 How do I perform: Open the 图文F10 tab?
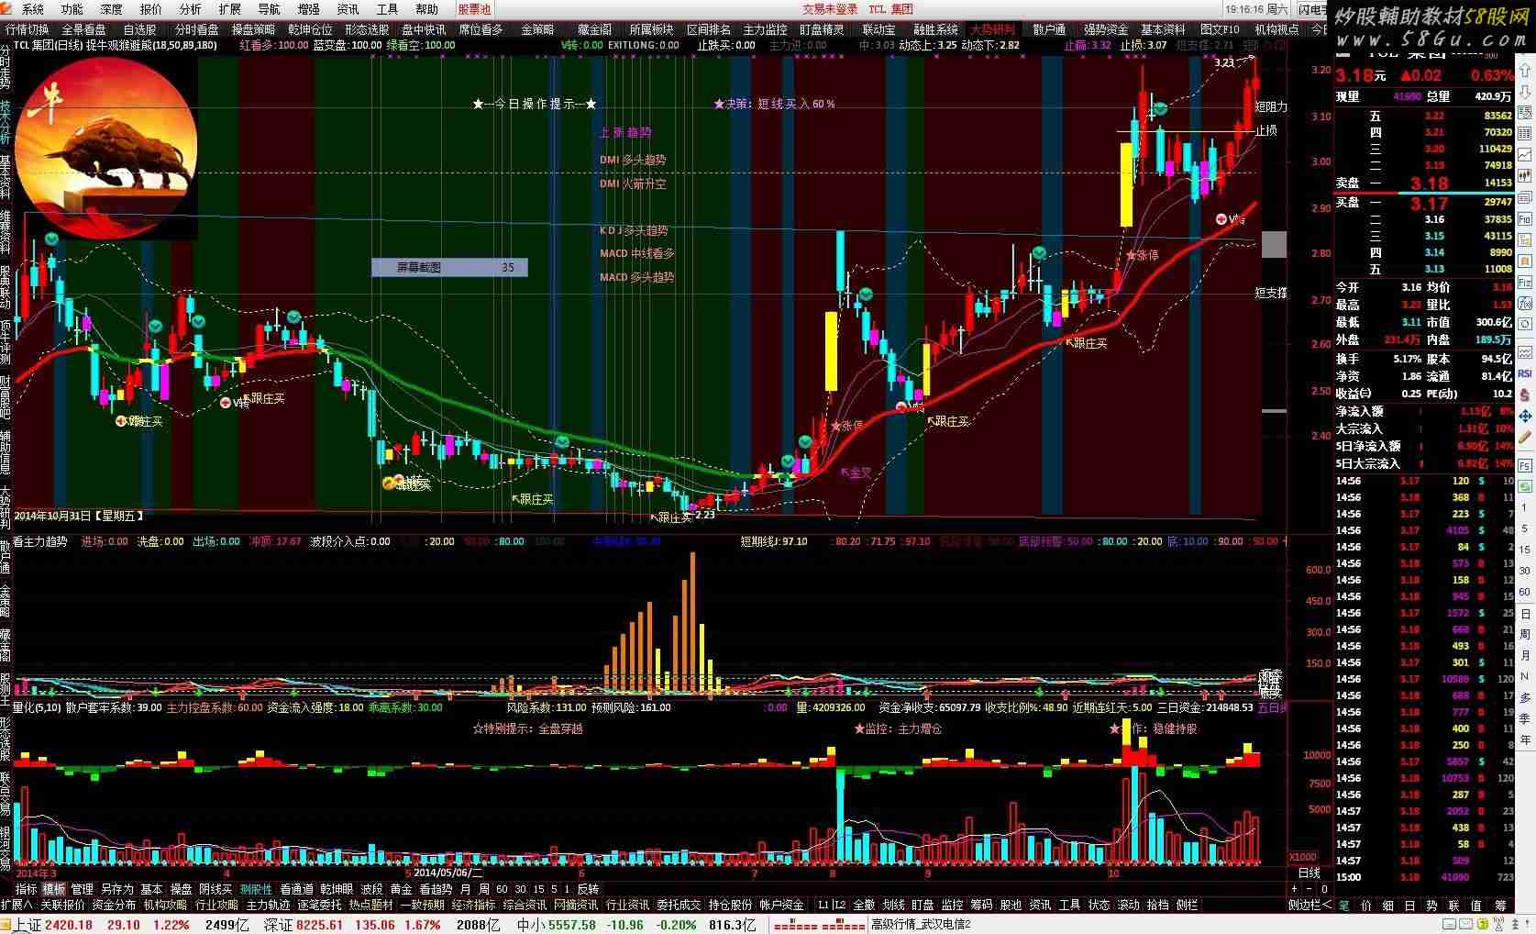(x=1220, y=29)
